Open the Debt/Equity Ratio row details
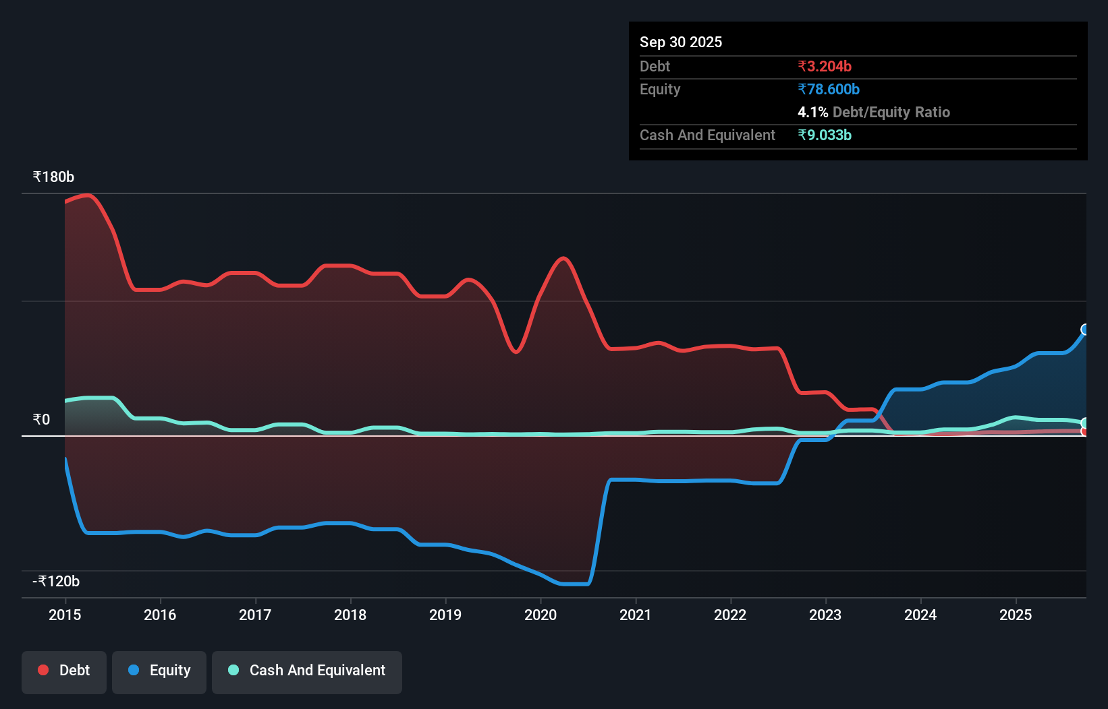Viewport: 1108px width, 709px height. point(875,113)
